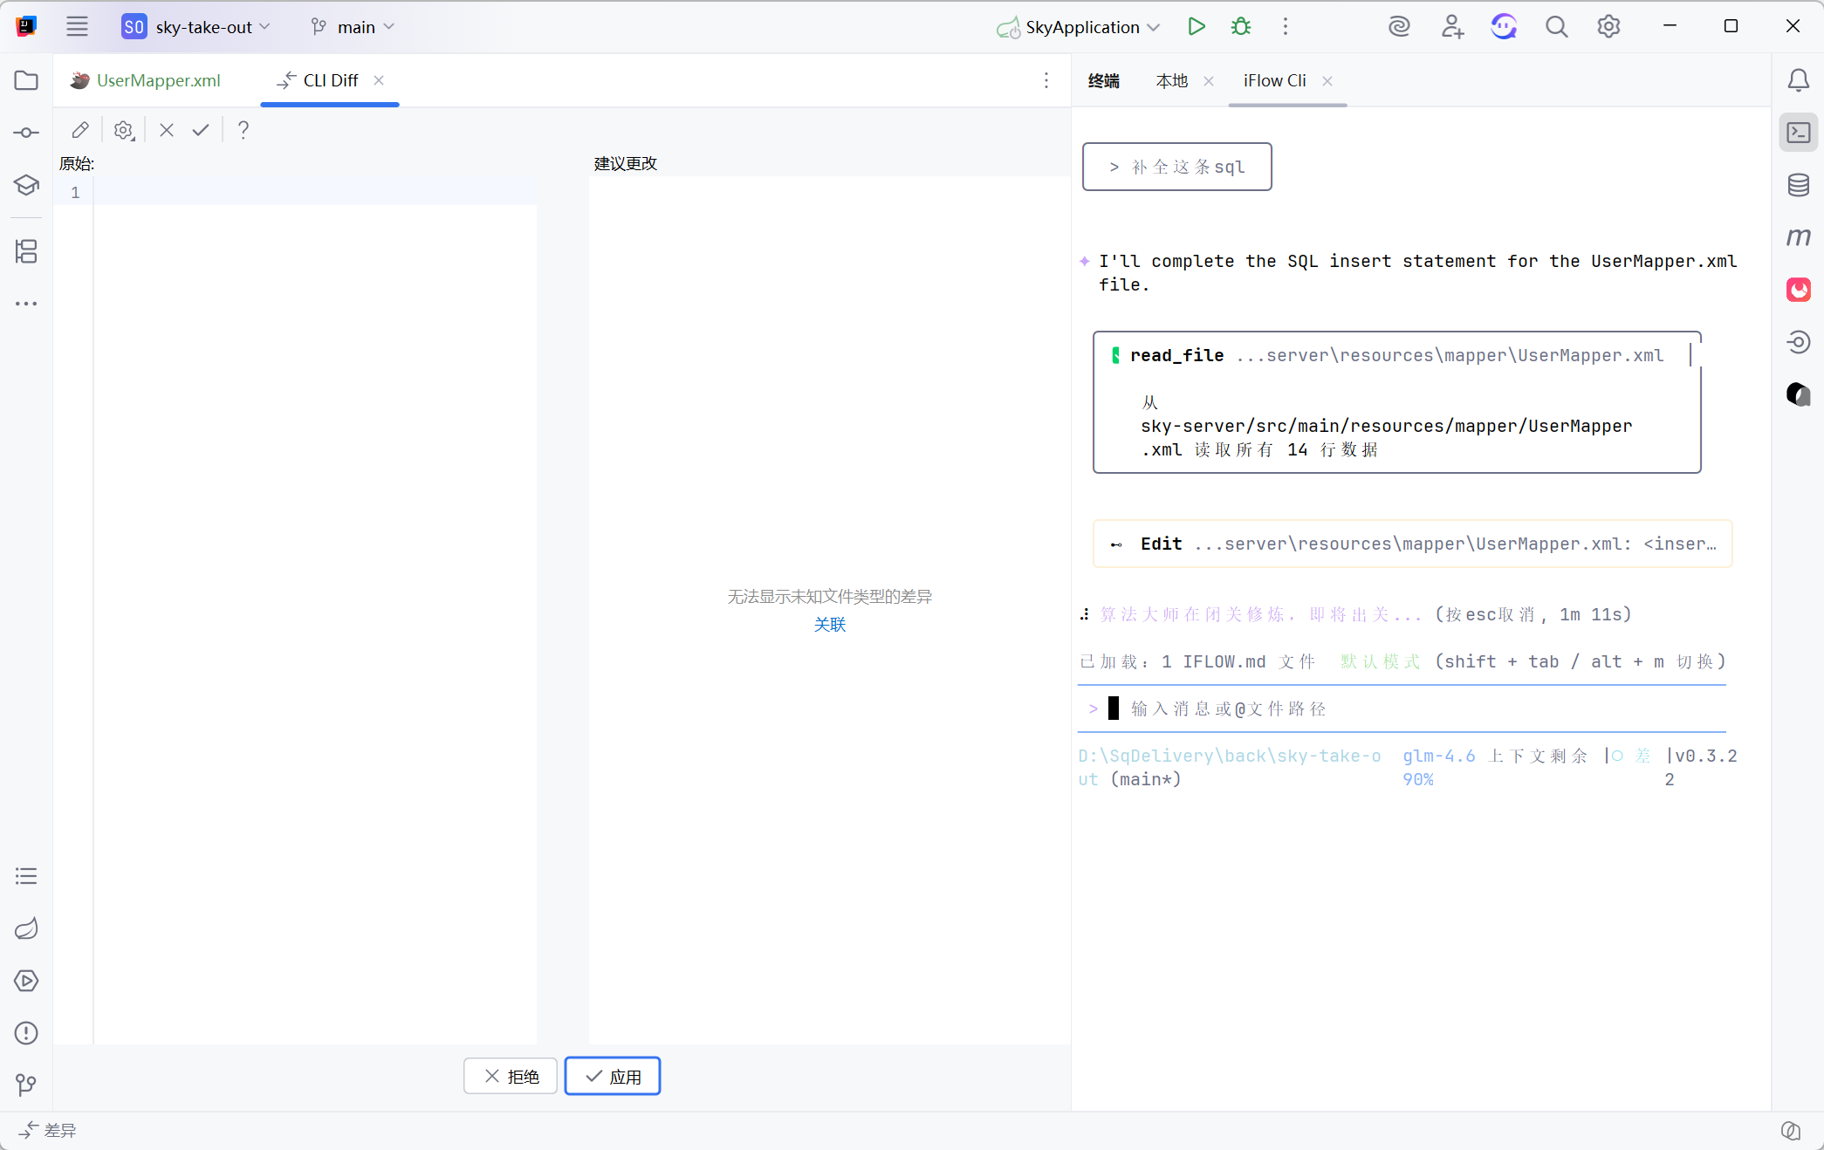Open the Database tool window icon
This screenshot has height=1150, width=1824.
click(1798, 185)
